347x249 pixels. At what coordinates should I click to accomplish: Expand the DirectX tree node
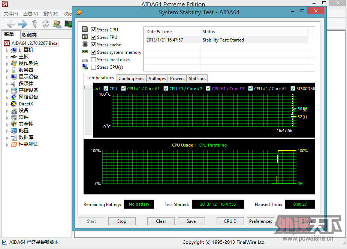click(x=7, y=104)
